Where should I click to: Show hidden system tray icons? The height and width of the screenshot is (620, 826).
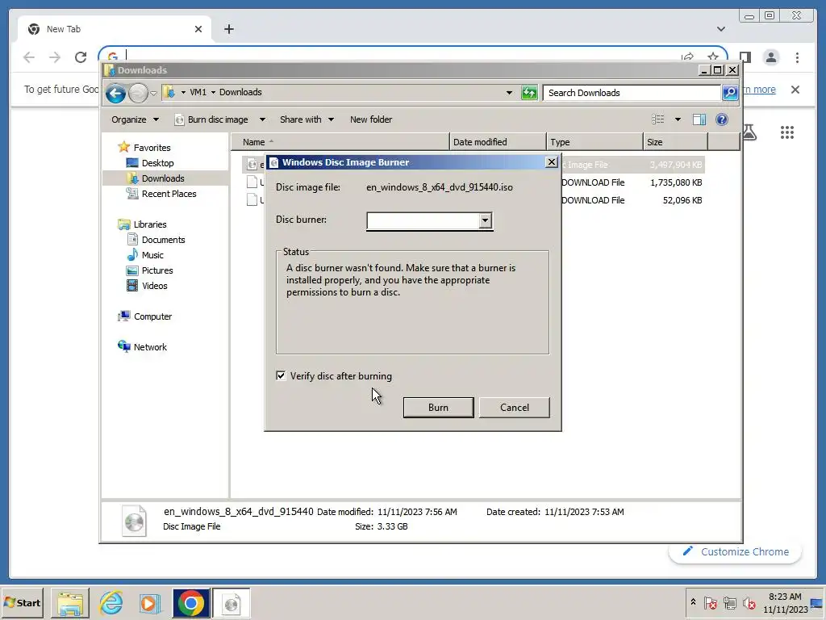click(693, 602)
